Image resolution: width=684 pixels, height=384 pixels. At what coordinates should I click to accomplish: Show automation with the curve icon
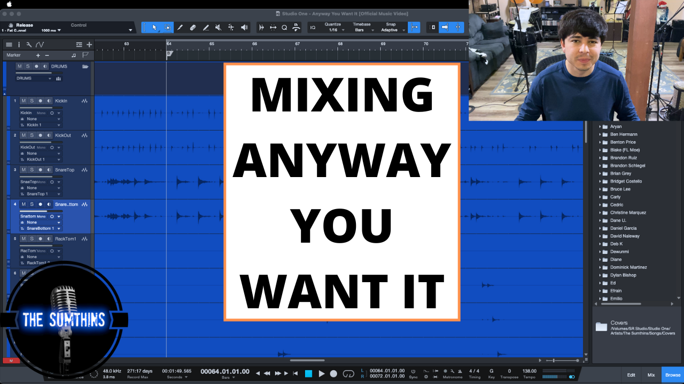40,45
